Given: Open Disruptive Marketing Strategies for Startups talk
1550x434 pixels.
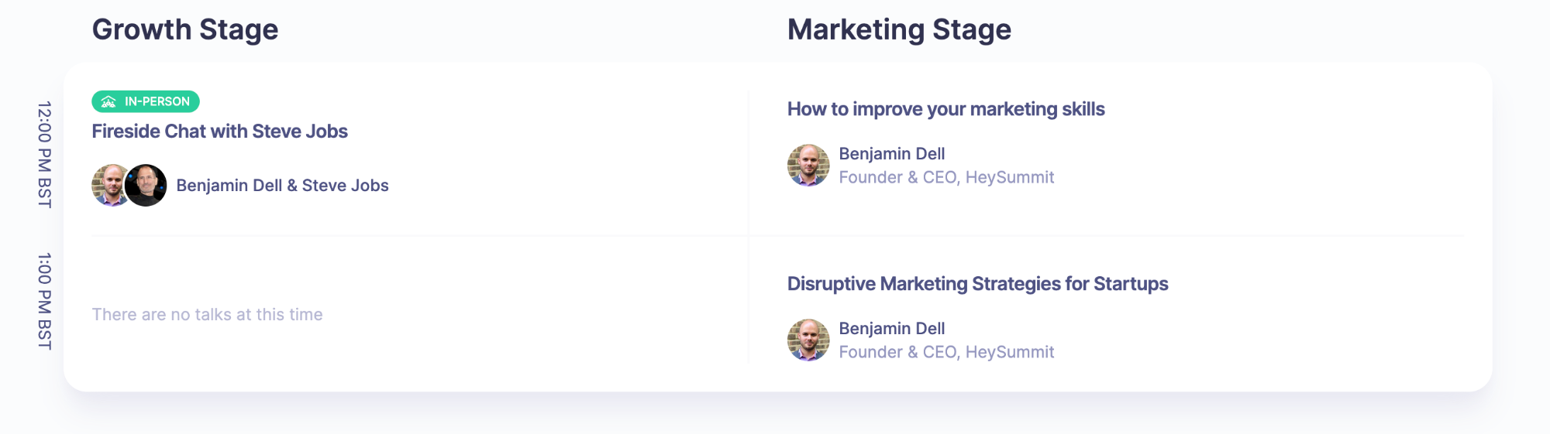Looking at the screenshot, I should click(x=977, y=284).
